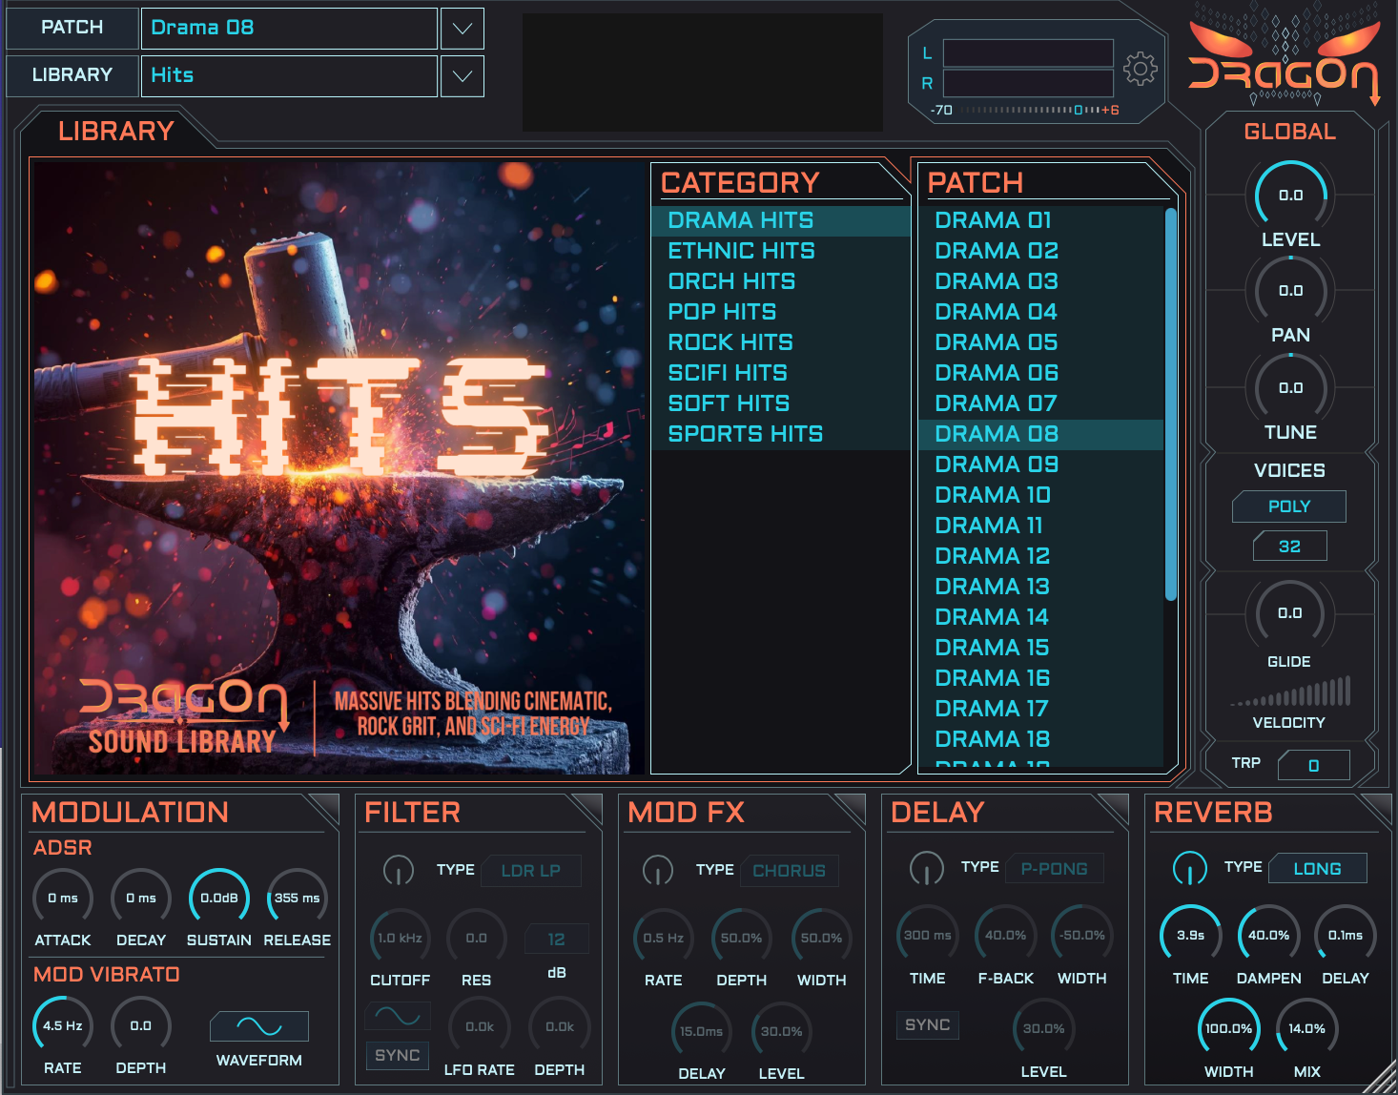
Task: Click the Dragon logo
Action: pos(1285,57)
